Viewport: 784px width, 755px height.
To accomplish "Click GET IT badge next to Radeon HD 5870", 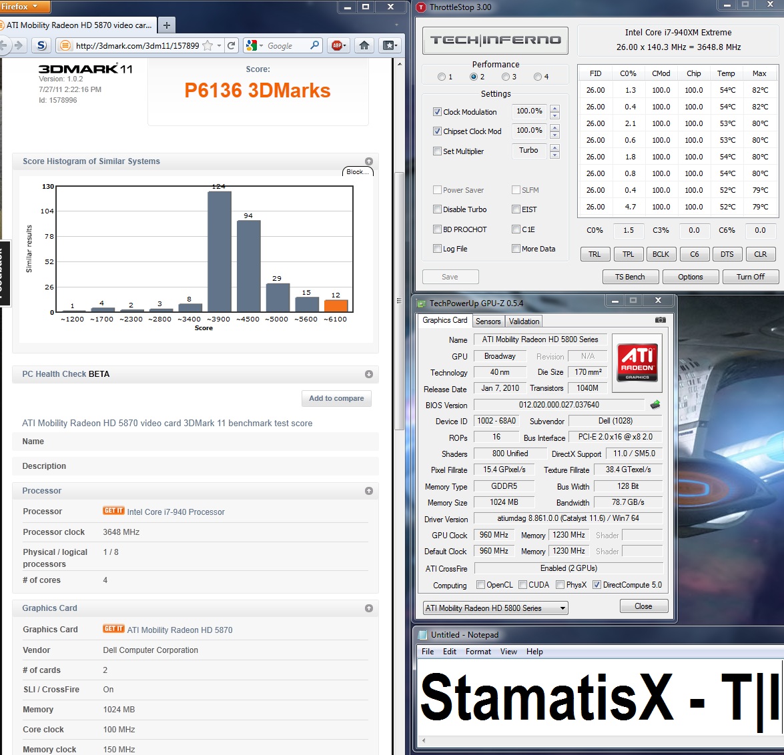I will click(x=113, y=628).
